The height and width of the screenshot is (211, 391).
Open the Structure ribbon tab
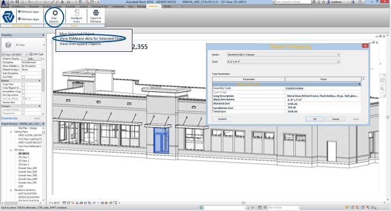click(34, 6)
